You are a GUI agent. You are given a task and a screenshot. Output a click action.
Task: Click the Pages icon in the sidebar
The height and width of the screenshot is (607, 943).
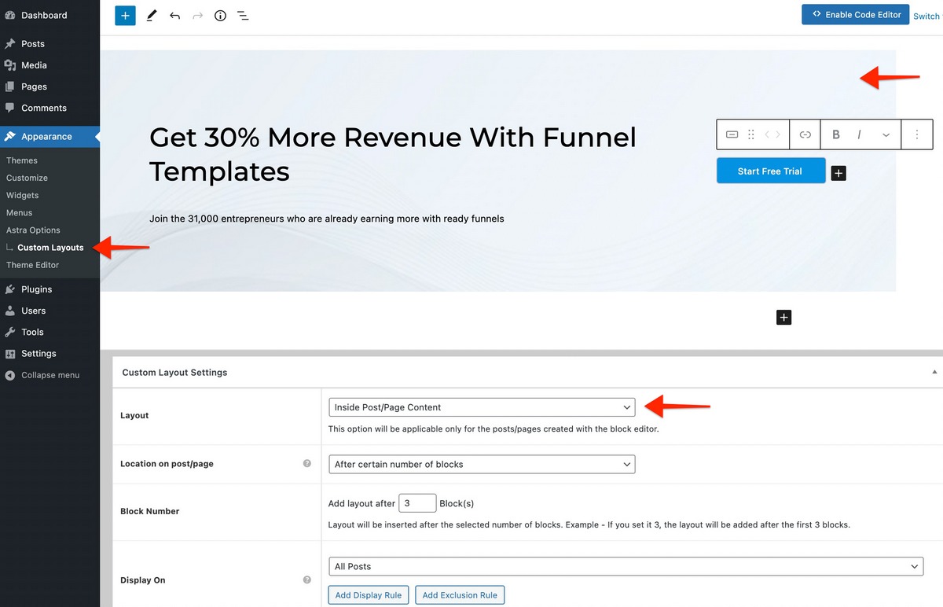9,86
